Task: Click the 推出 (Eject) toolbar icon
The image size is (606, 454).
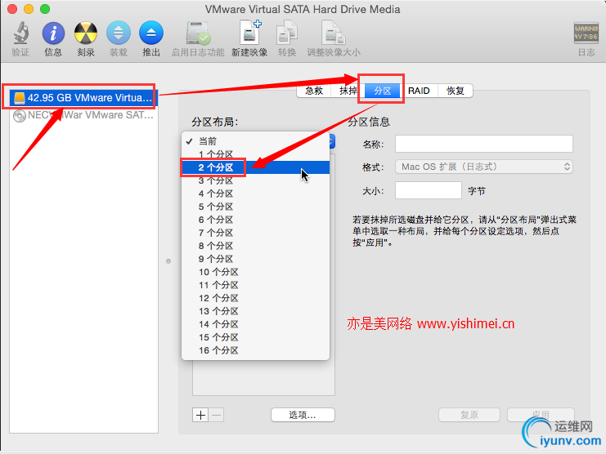Action: pyautogui.click(x=151, y=33)
